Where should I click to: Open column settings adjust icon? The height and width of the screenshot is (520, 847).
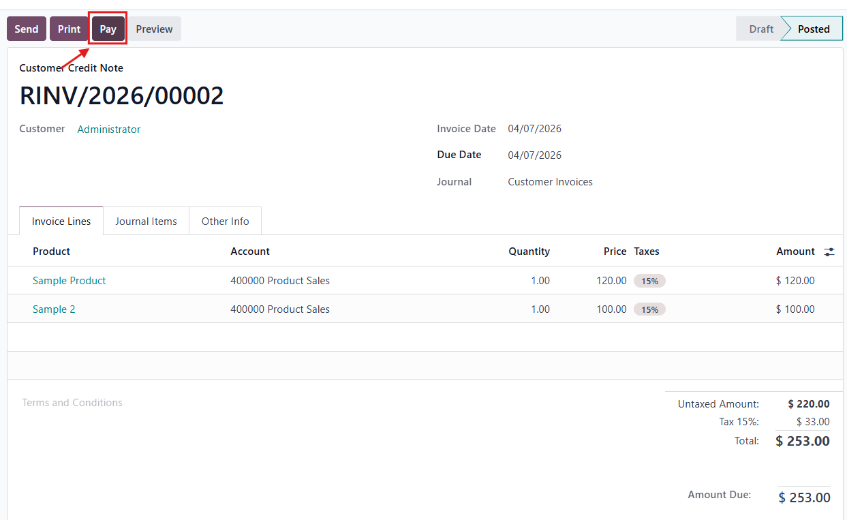(829, 251)
